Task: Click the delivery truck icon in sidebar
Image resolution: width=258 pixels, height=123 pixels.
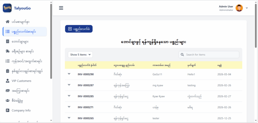Action: 8,51
